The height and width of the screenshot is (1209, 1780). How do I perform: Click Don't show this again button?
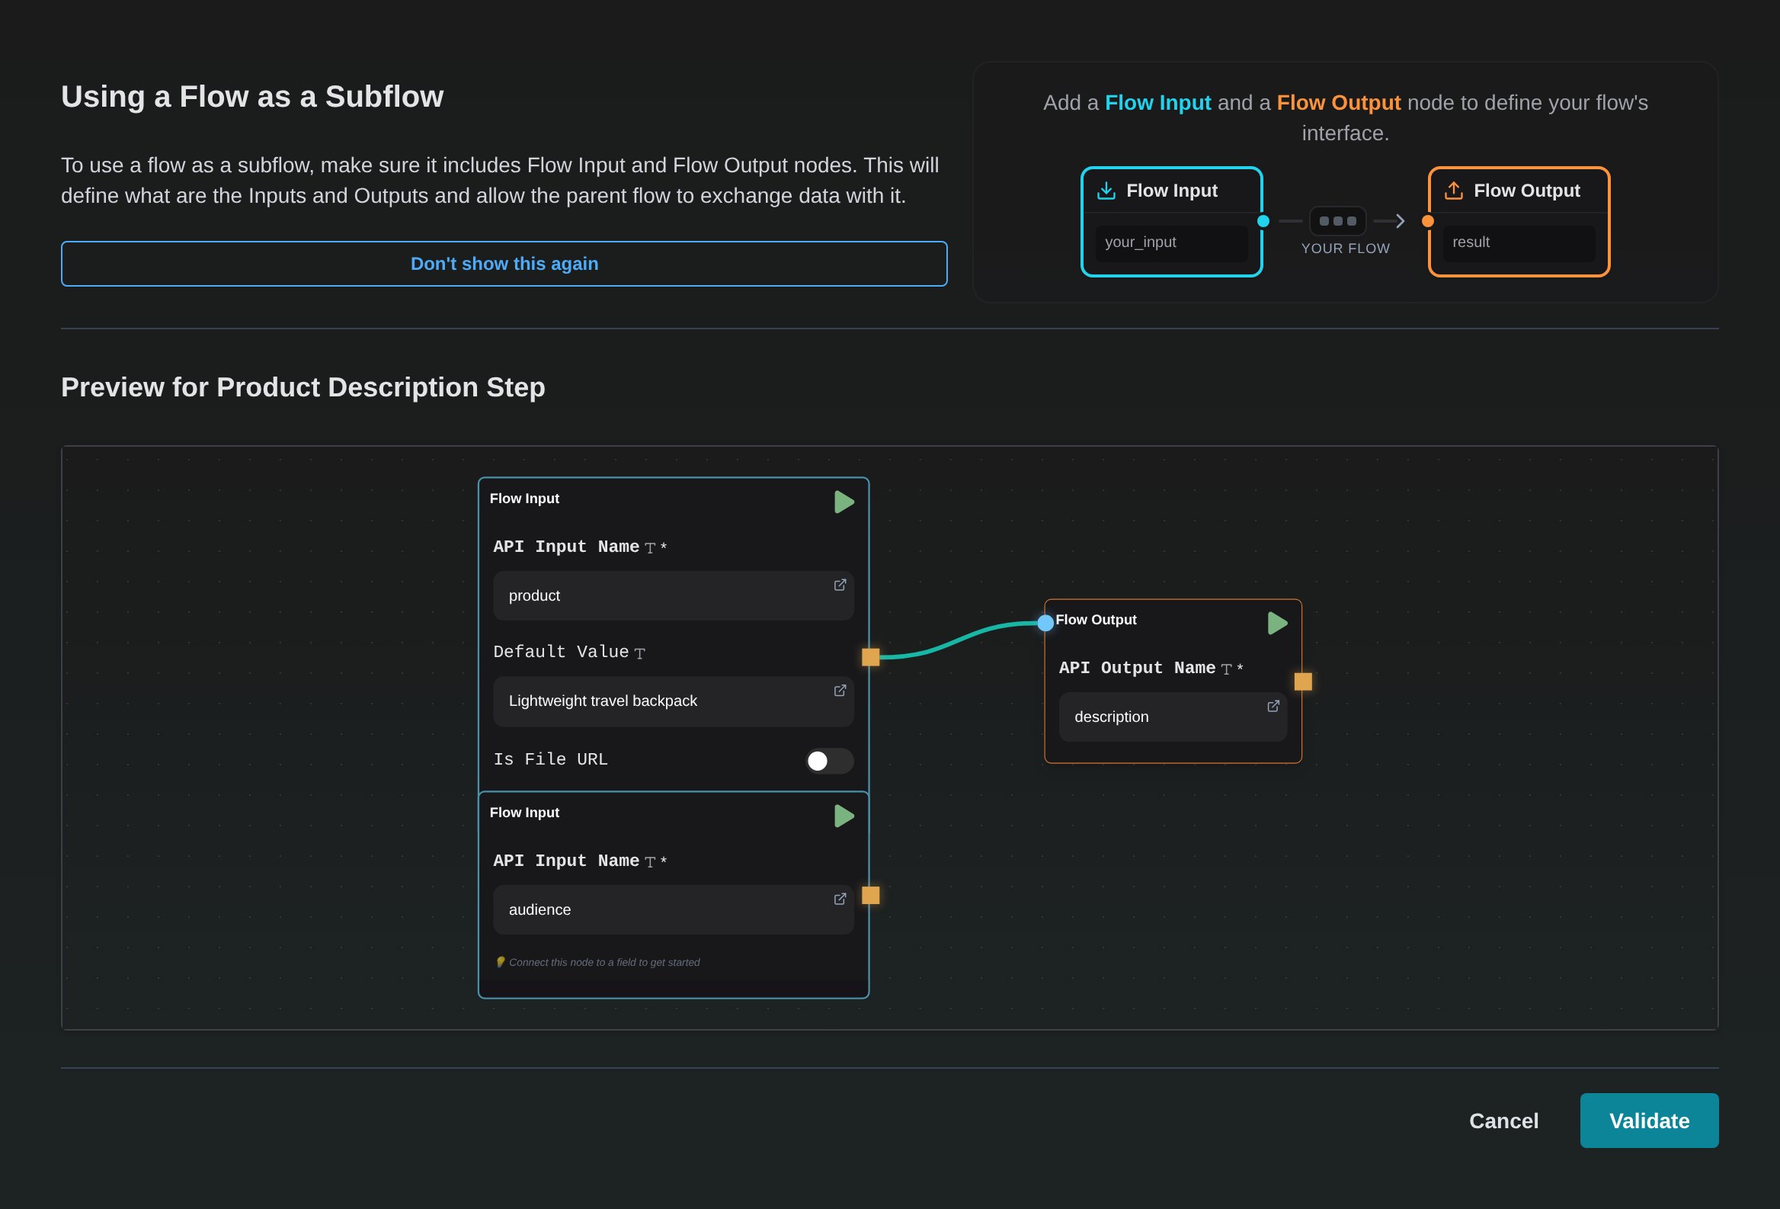tap(504, 265)
